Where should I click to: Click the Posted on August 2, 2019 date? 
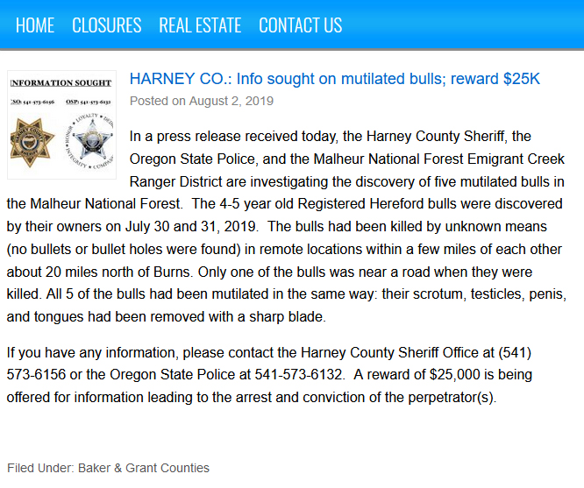[x=202, y=101]
